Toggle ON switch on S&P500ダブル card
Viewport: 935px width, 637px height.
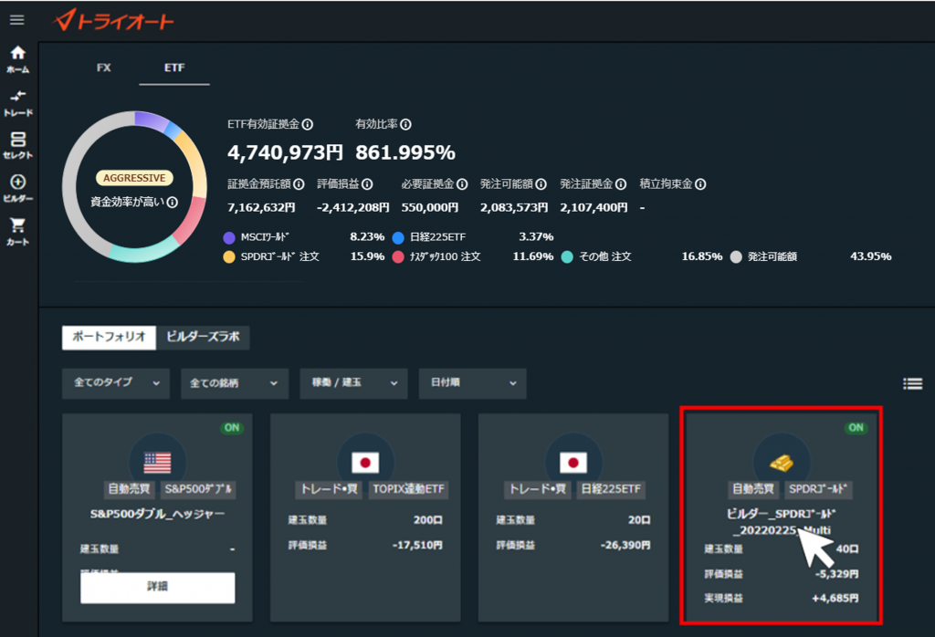click(231, 428)
